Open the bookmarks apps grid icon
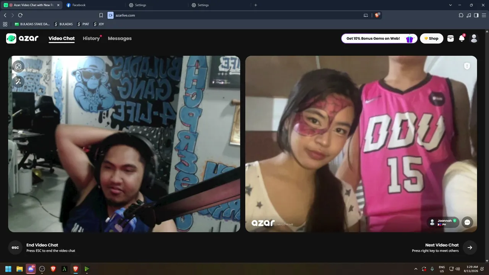This screenshot has width=489, height=275. (x=5, y=24)
